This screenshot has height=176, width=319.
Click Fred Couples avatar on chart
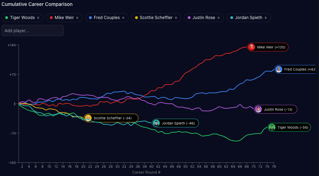click(x=279, y=69)
